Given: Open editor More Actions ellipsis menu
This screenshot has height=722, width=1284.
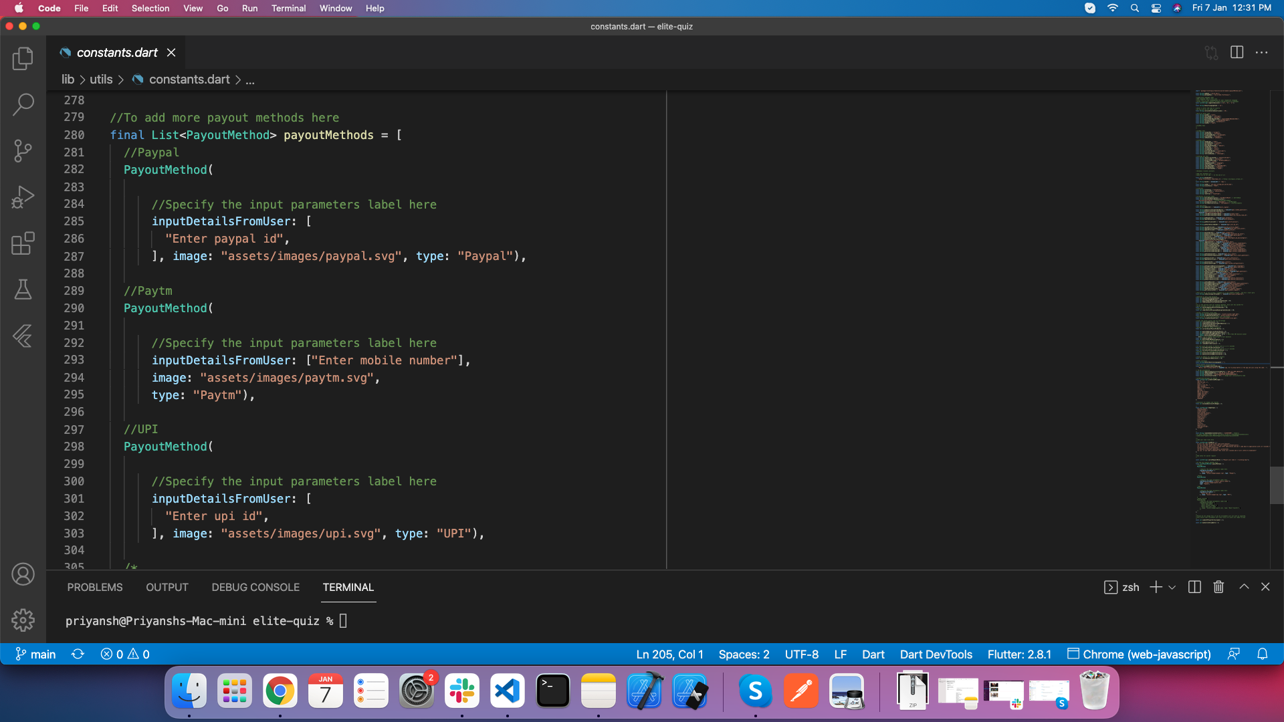Looking at the screenshot, I should tap(1262, 52).
